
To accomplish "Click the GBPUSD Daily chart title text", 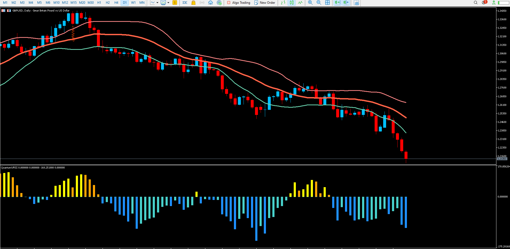I will pos(41,11).
